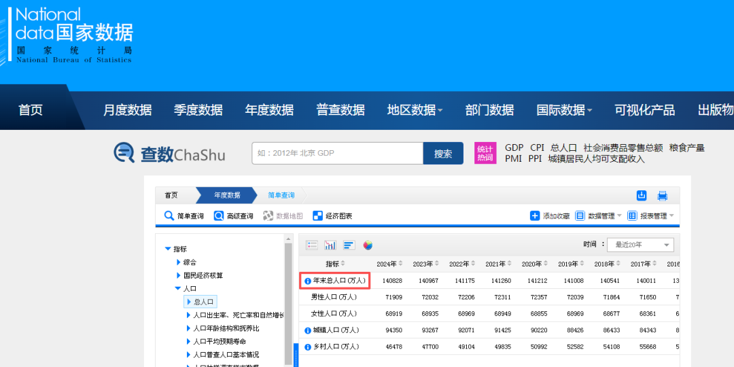
Task: Collapse the 指标 tree root
Action: (x=168, y=249)
